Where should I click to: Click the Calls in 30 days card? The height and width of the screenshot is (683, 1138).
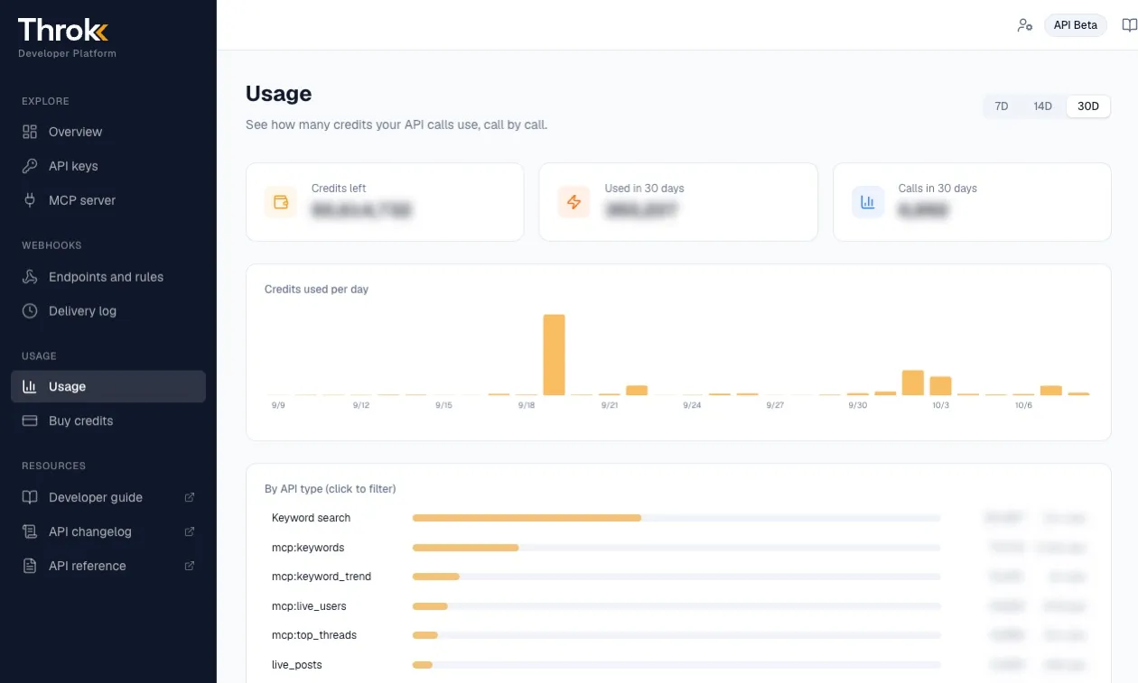[972, 202]
